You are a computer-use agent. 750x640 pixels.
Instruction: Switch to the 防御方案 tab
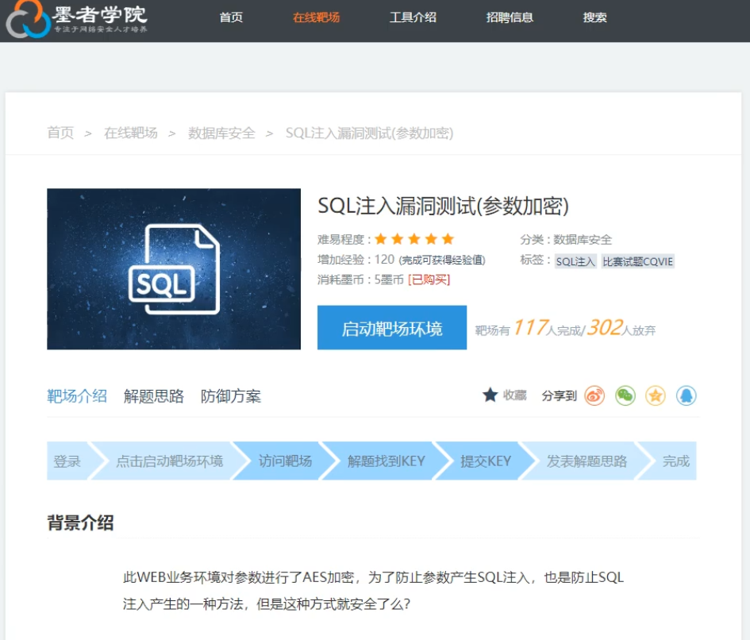click(231, 396)
